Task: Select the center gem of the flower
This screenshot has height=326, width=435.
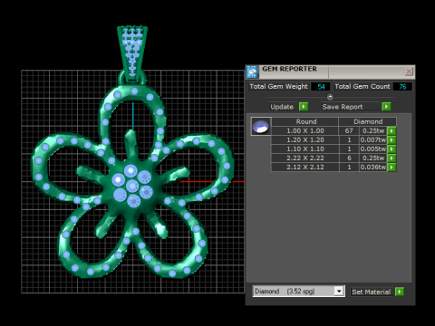Action: point(132,186)
